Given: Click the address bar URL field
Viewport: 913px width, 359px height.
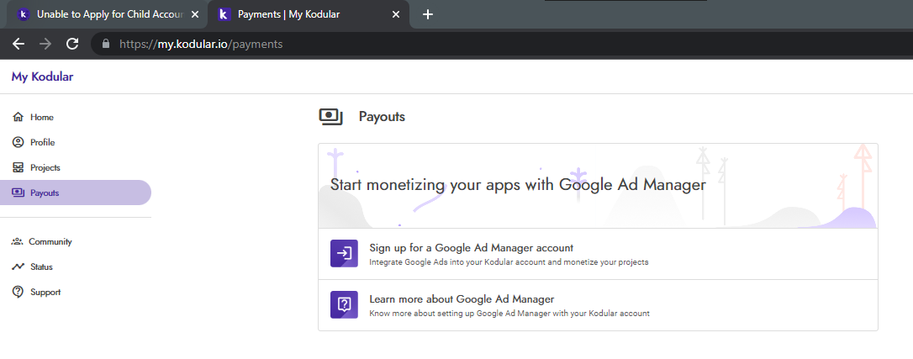Looking at the screenshot, I should (501, 44).
